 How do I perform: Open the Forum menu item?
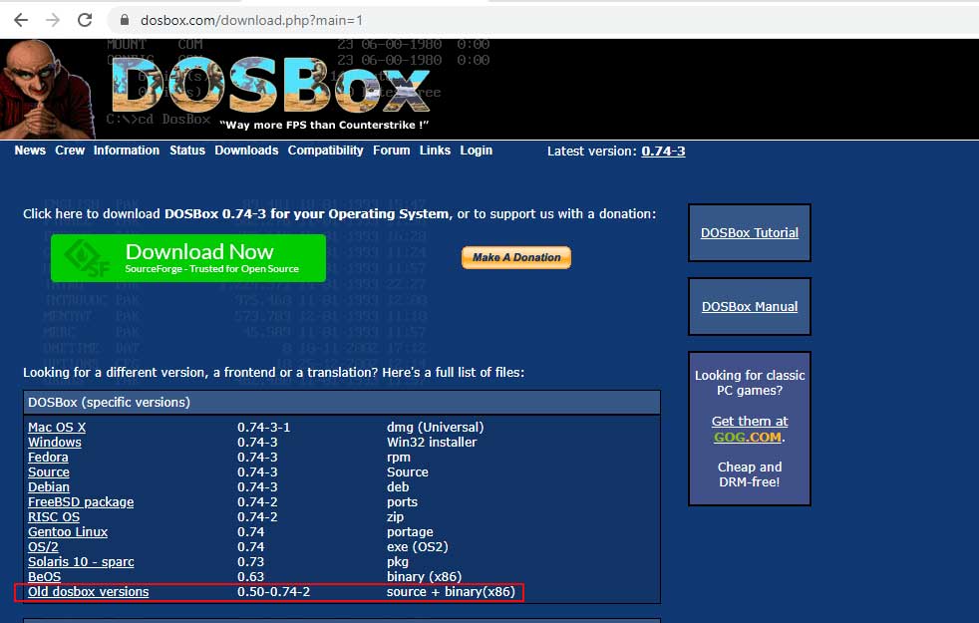(x=392, y=151)
